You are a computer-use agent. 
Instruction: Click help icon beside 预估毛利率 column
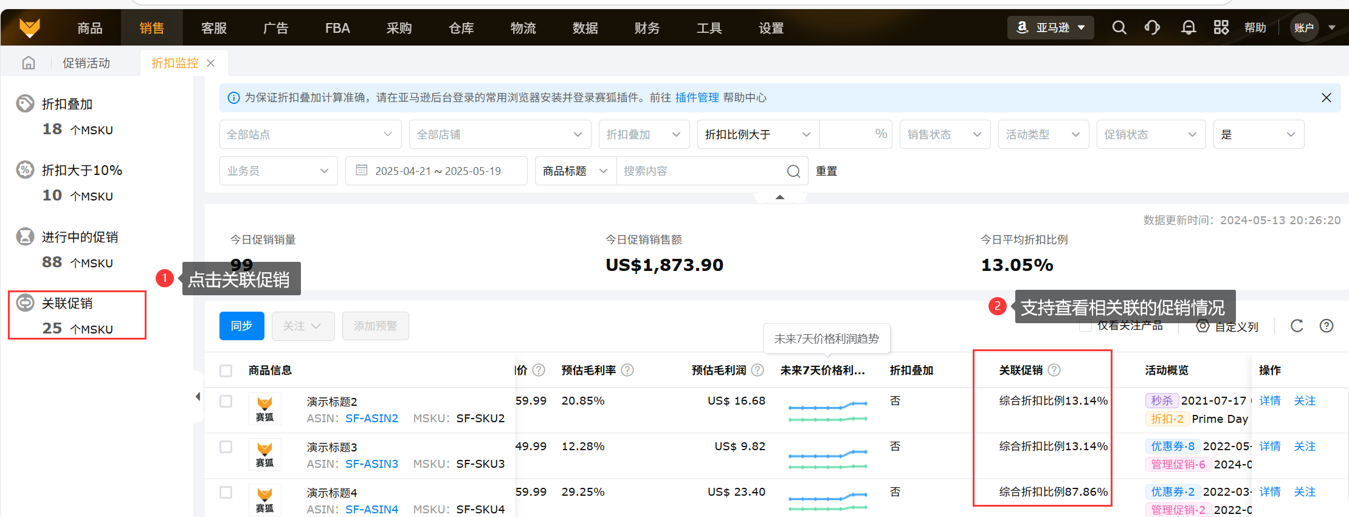[627, 370]
